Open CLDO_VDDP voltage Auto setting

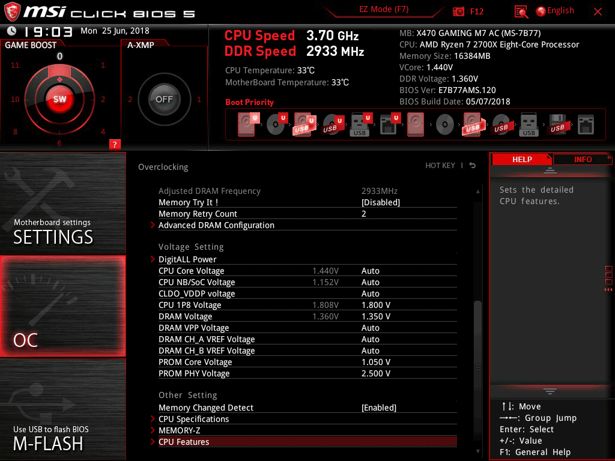370,294
